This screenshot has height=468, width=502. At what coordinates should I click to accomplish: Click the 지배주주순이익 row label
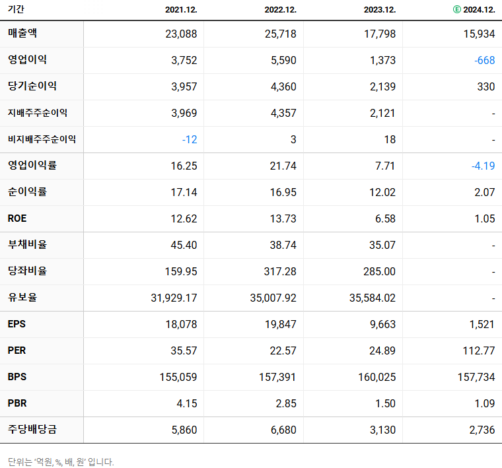tap(38, 113)
